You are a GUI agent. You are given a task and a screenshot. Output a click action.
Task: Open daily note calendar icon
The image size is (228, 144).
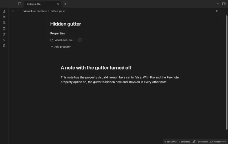(x=4, y=28)
